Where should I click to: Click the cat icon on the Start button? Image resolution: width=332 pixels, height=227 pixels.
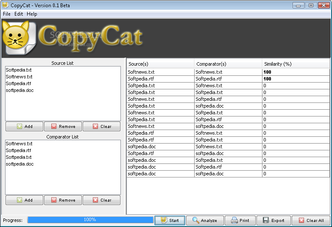(x=164, y=220)
